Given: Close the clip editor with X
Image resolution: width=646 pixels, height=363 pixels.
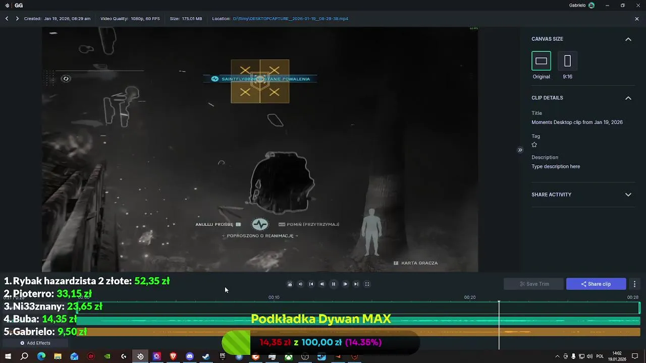Looking at the screenshot, I should (637, 19).
